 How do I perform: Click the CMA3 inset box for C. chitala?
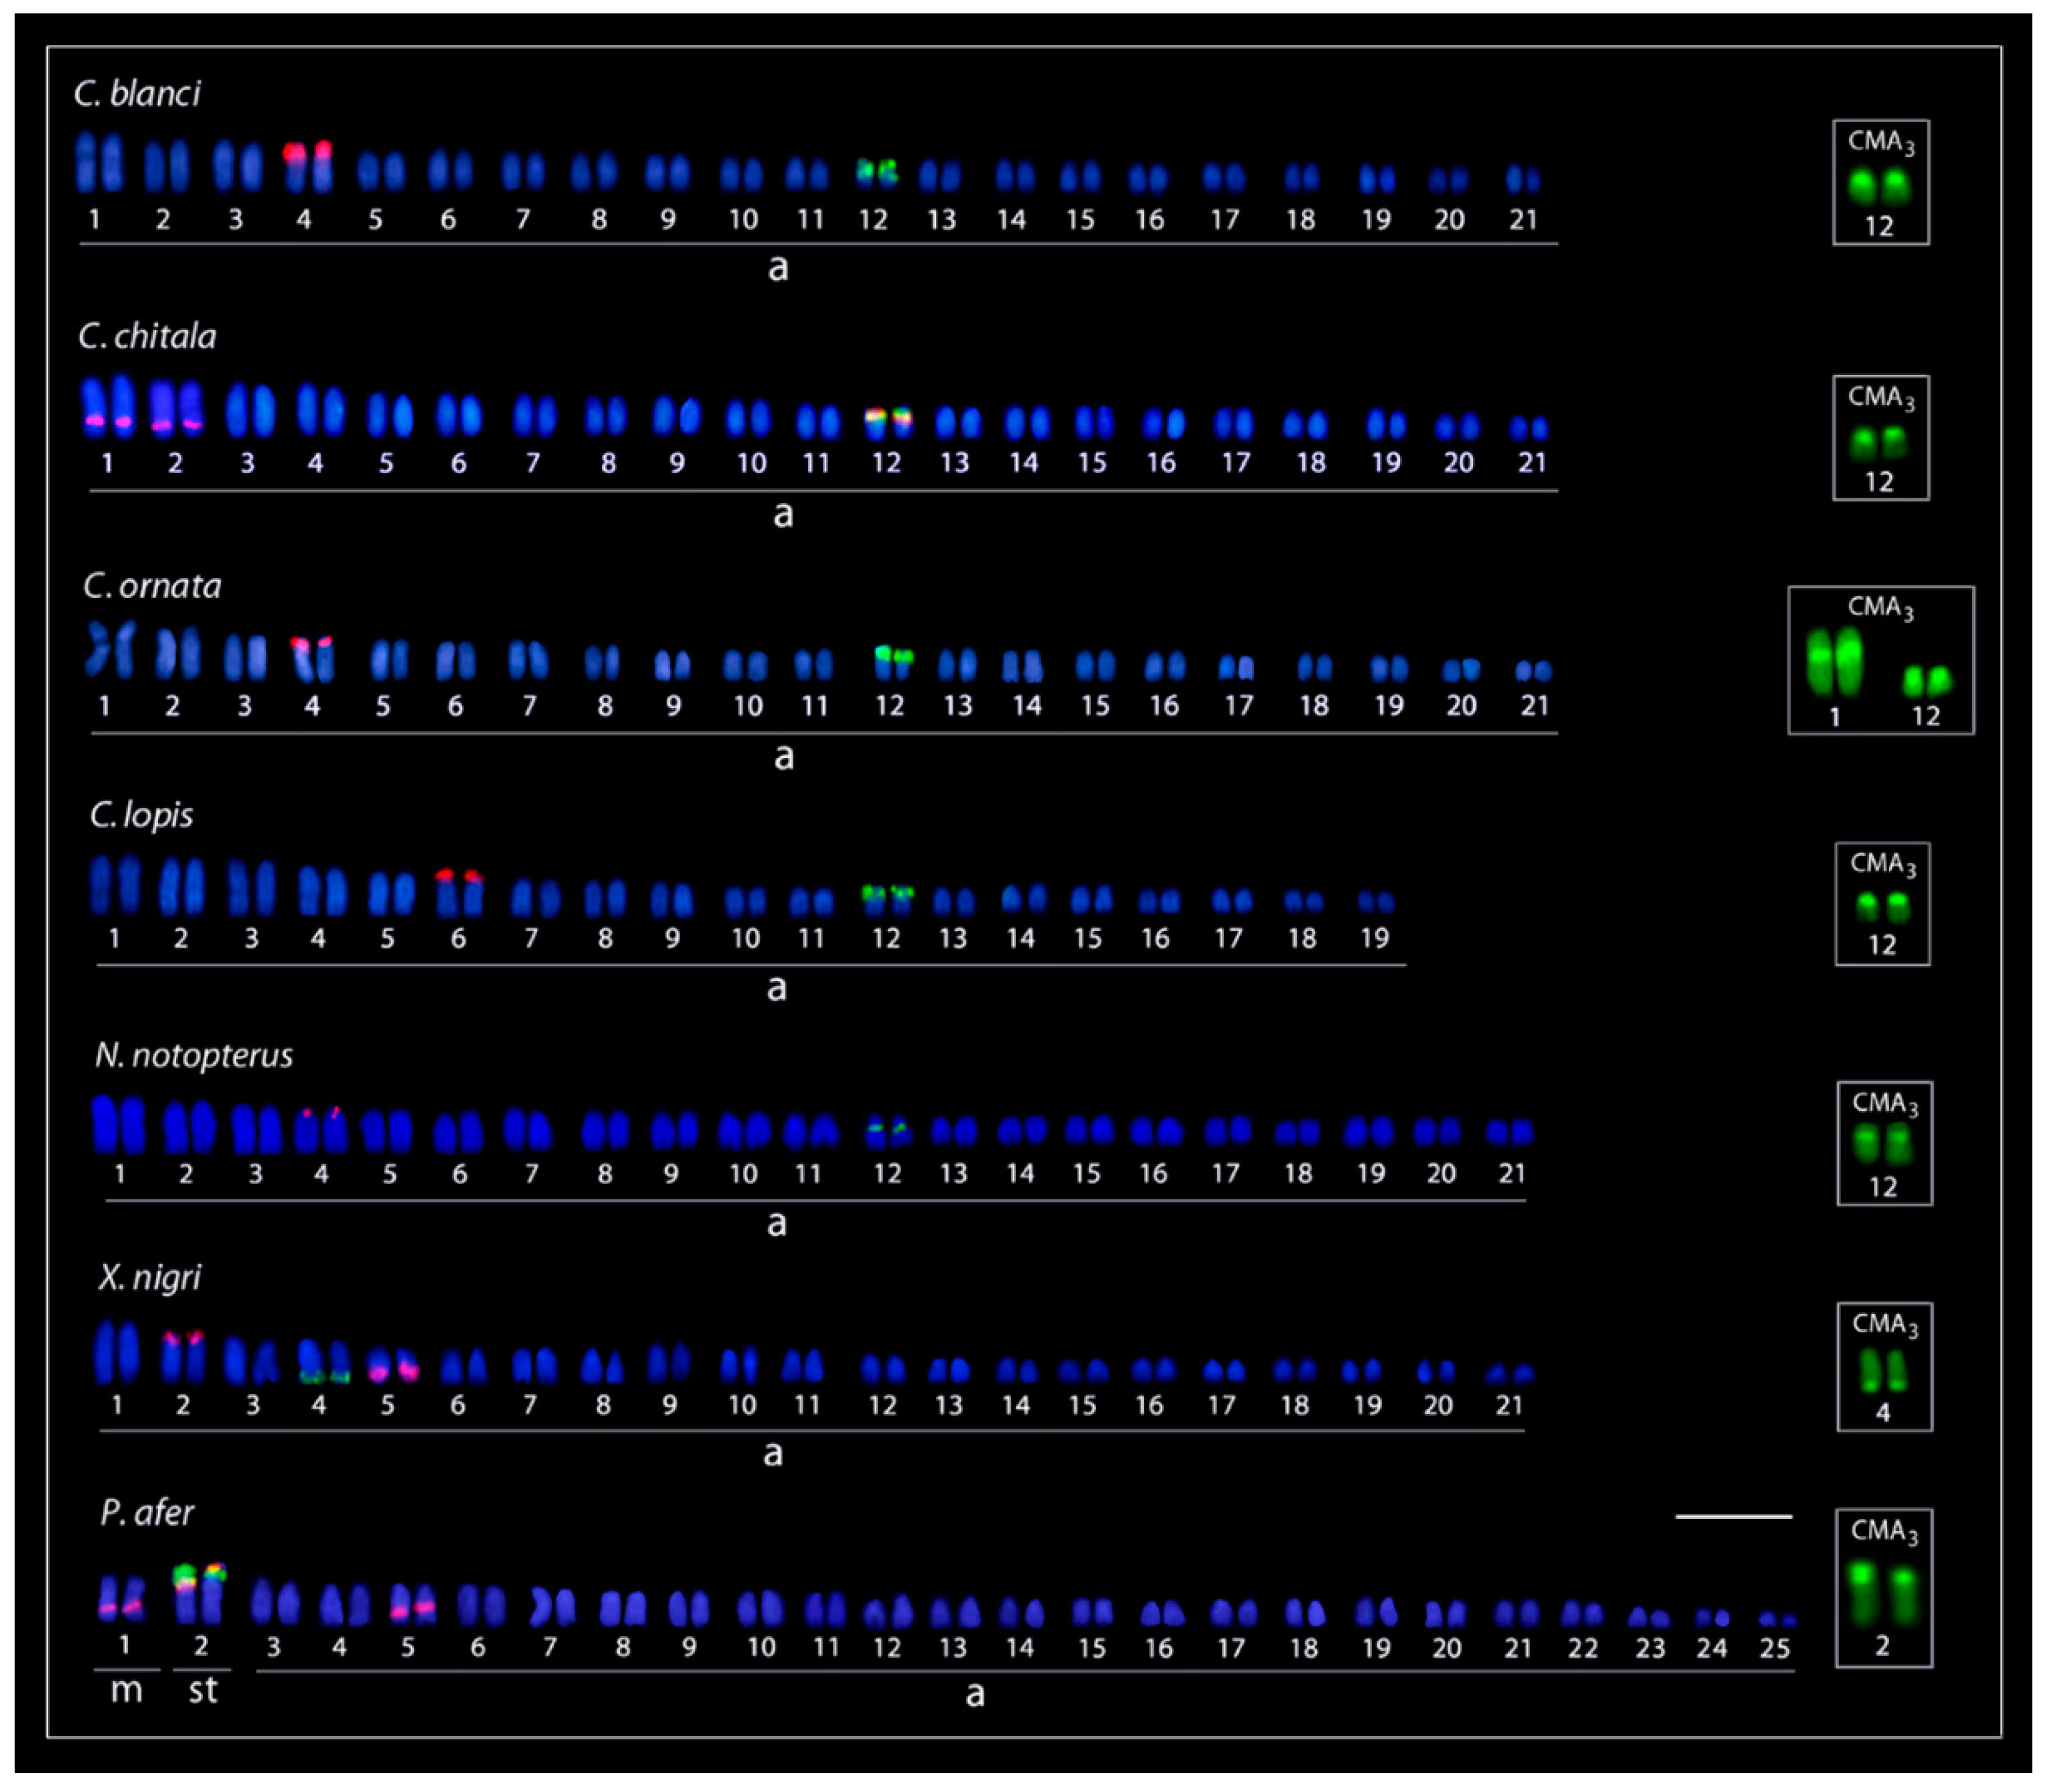tap(1880, 438)
